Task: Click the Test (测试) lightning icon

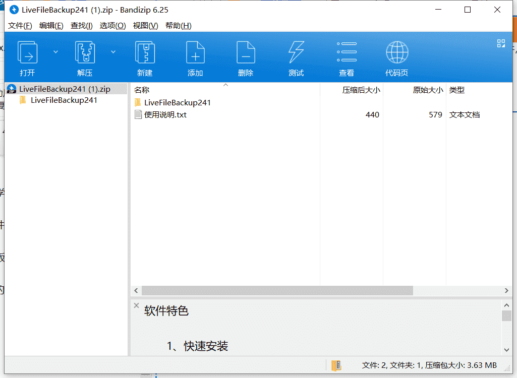Action: click(x=296, y=52)
